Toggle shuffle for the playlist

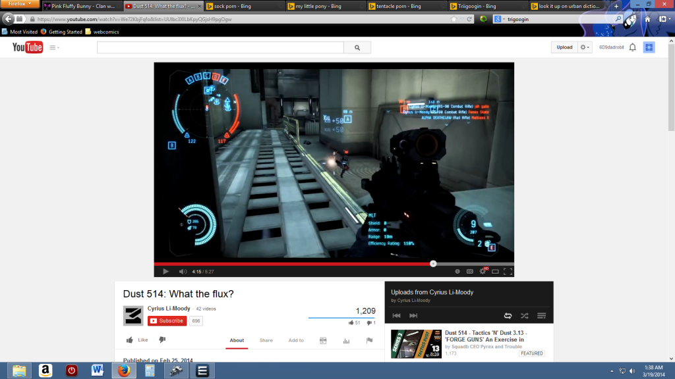(524, 316)
